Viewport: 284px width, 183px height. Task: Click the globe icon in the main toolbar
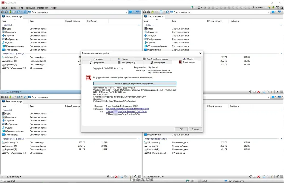[x=192, y=7]
